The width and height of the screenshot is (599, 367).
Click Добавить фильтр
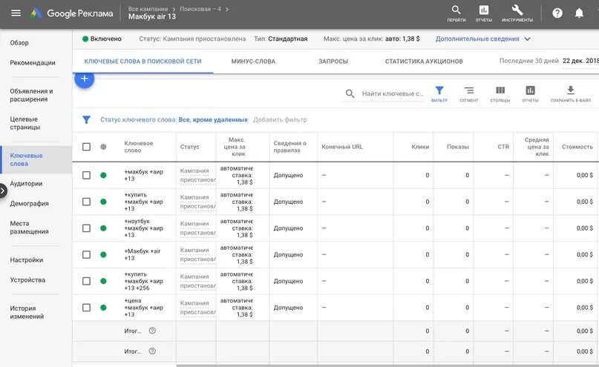tap(280, 120)
